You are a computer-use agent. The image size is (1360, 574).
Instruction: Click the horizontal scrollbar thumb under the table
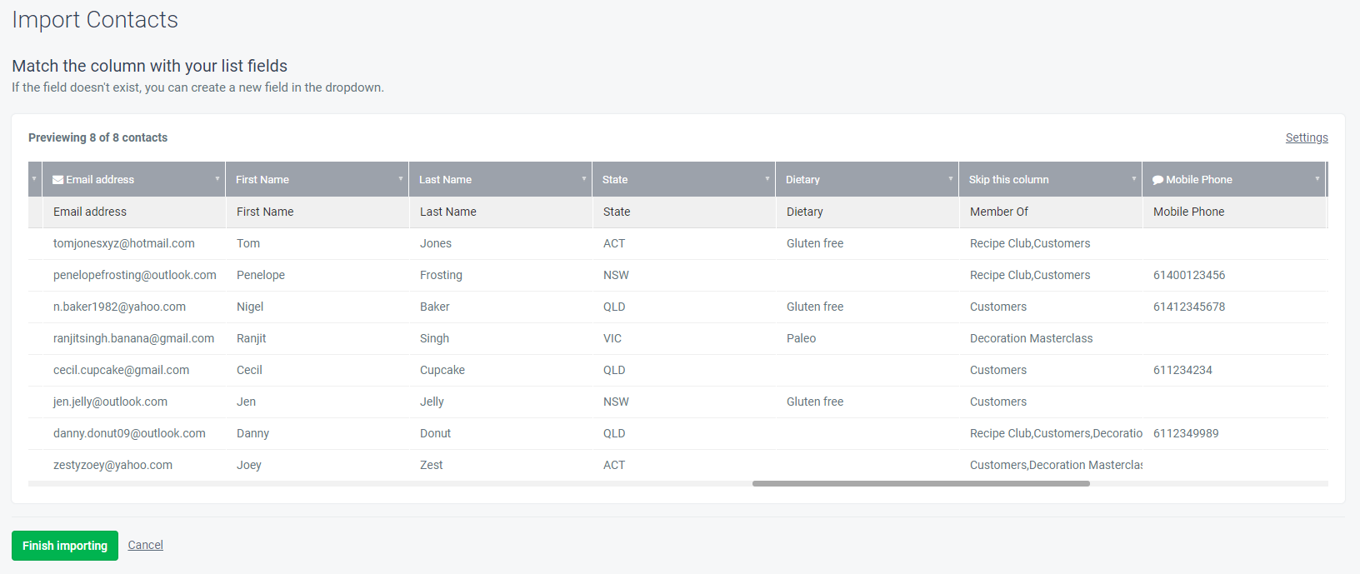tap(921, 483)
